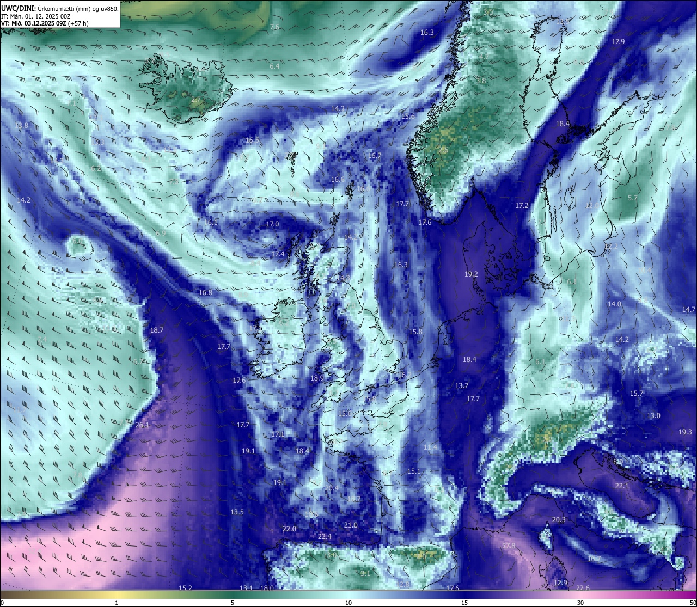
Task: Click the 'VT: Mið. 03.12.2025 09Z (+57 h)' line
Action: tap(45, 23)
